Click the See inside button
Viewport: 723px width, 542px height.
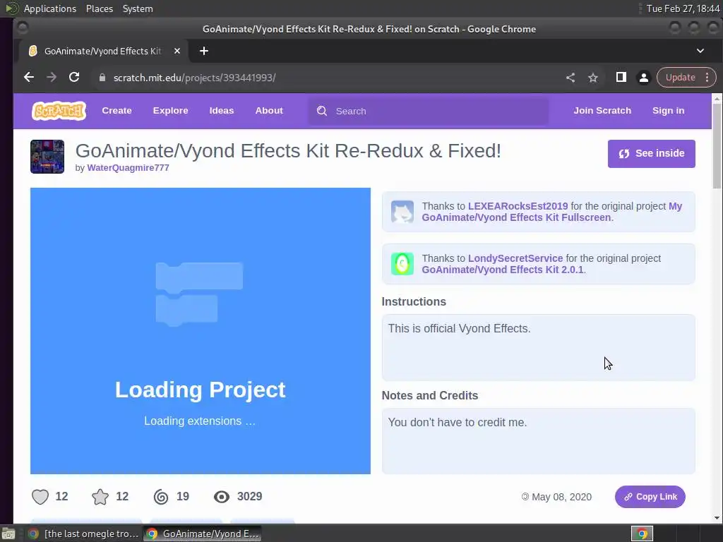pyautogui.click(x=651, y=153)
